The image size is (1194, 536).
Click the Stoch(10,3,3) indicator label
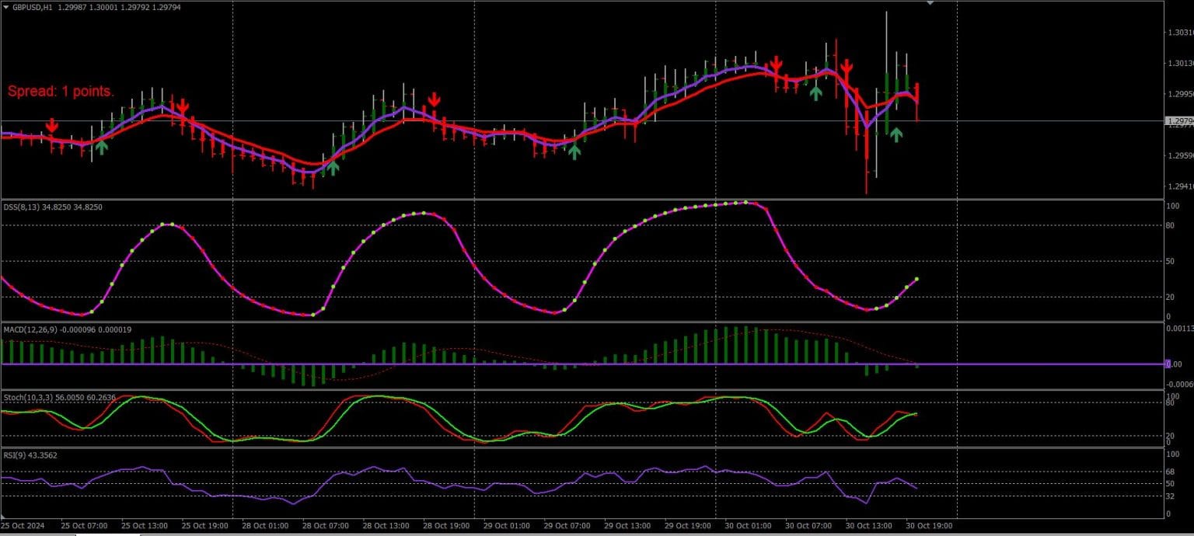click(x=27, y=398)
